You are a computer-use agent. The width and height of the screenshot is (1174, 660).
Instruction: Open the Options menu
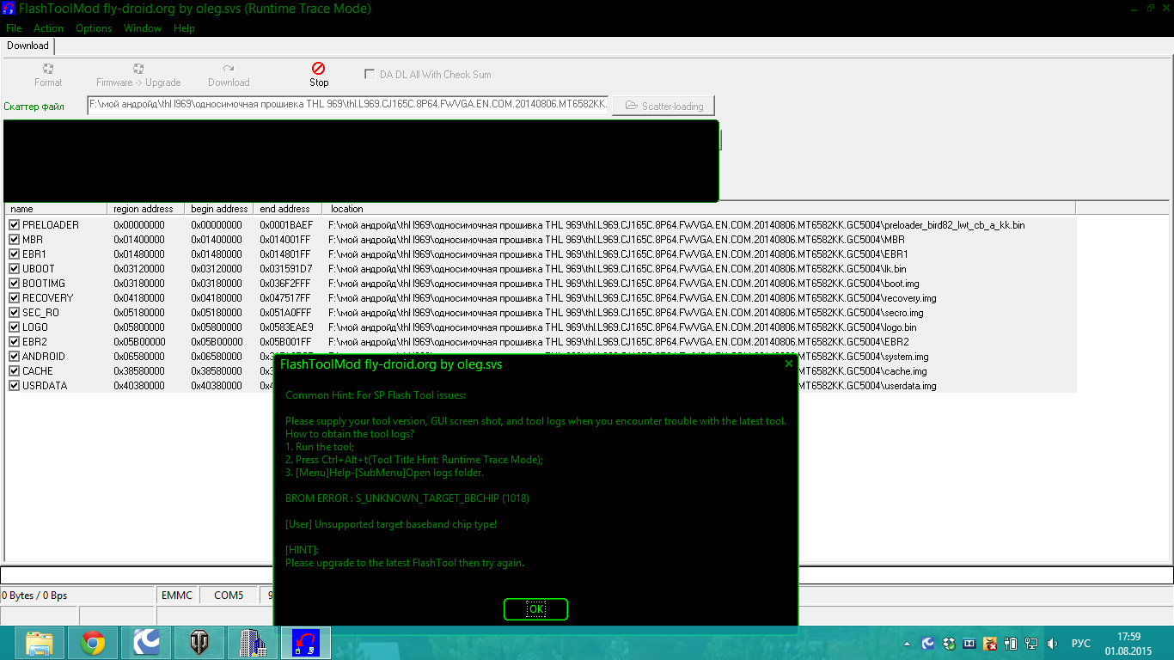(x=94, y=28)
